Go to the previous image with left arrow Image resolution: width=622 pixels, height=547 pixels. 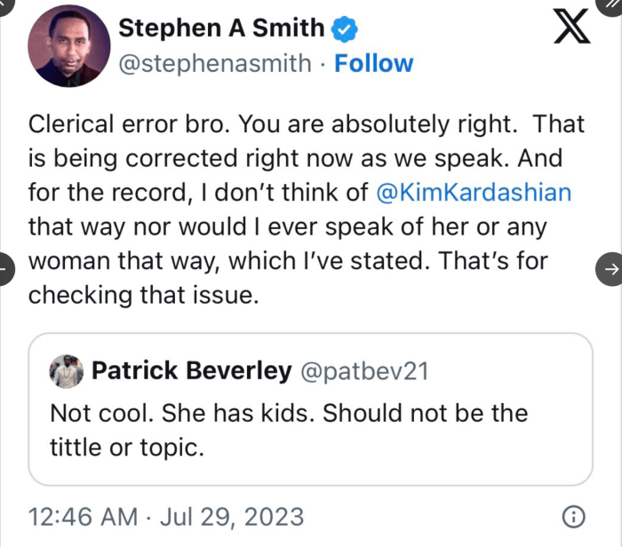tap(4, 267)
